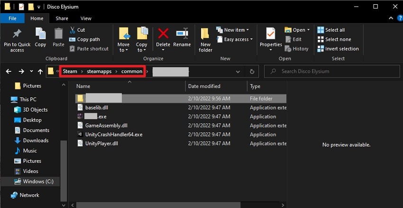
Task: Switch to the View ribbon tab
Action: (86, 18)
